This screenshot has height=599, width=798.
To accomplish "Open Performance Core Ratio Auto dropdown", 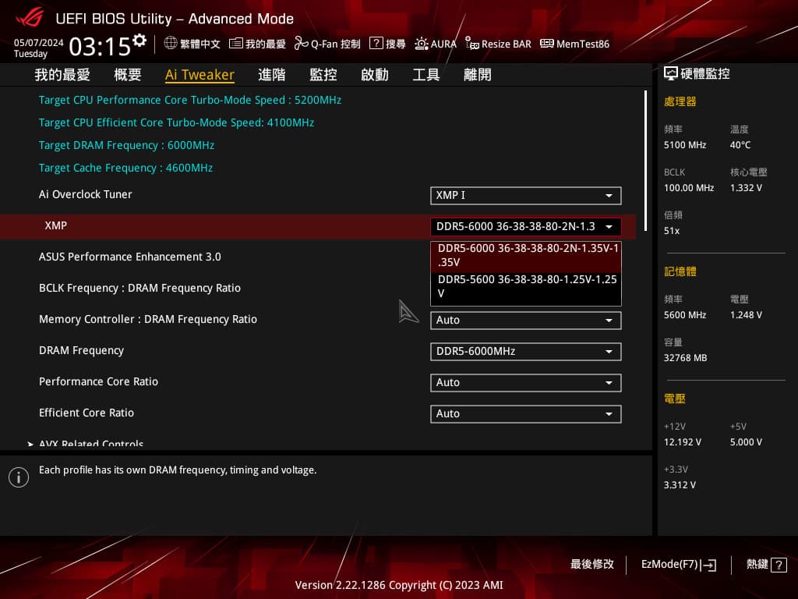I will (x=526, y=383).
